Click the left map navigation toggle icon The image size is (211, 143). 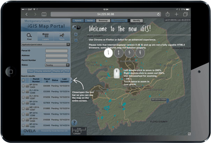(74, 28)
